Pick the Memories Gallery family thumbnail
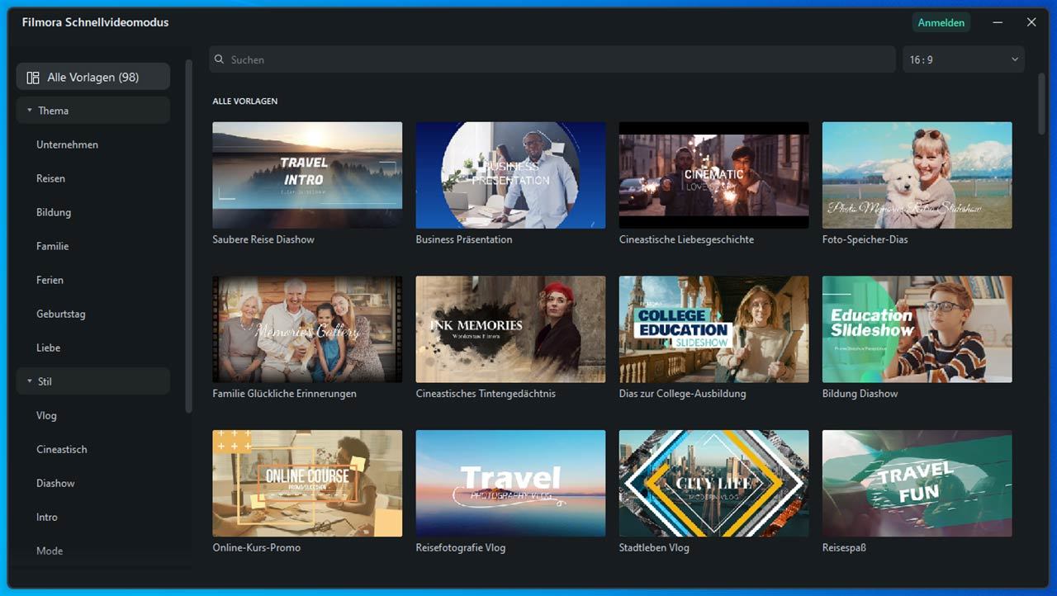The image size is (1057, 596). coord(307,329)
